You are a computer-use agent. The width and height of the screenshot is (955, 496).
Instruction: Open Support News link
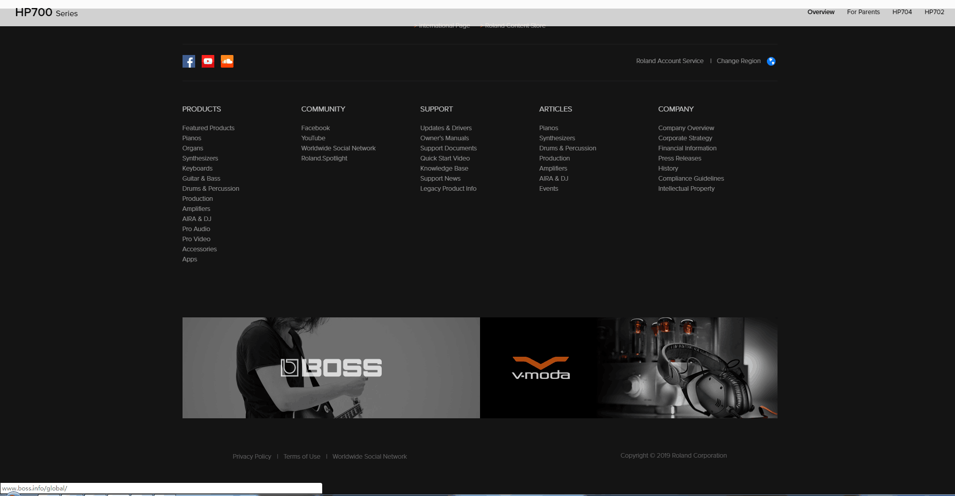pos(440,179)
